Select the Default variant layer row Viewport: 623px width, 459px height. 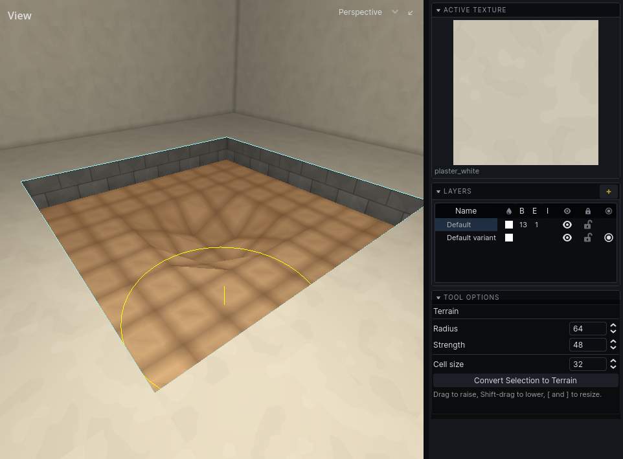tap(525, 238)
